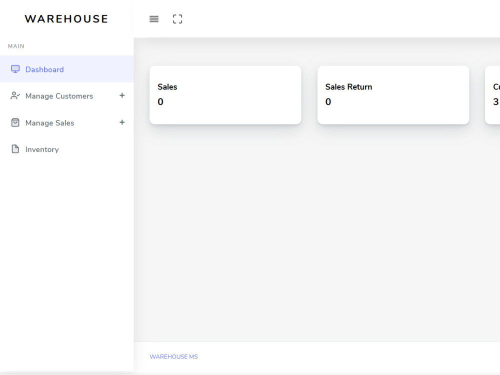The width and height of the screenshot is (500, 375).
Task: Click the Sales count value 0
Action: tap(160, 101)
